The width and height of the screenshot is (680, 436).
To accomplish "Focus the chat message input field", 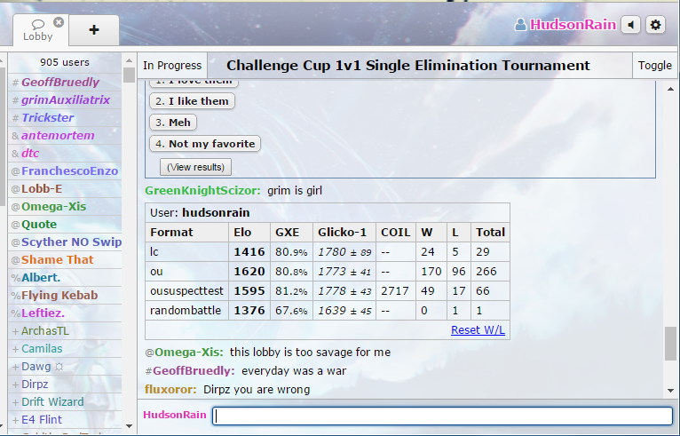I will [442, 416].
